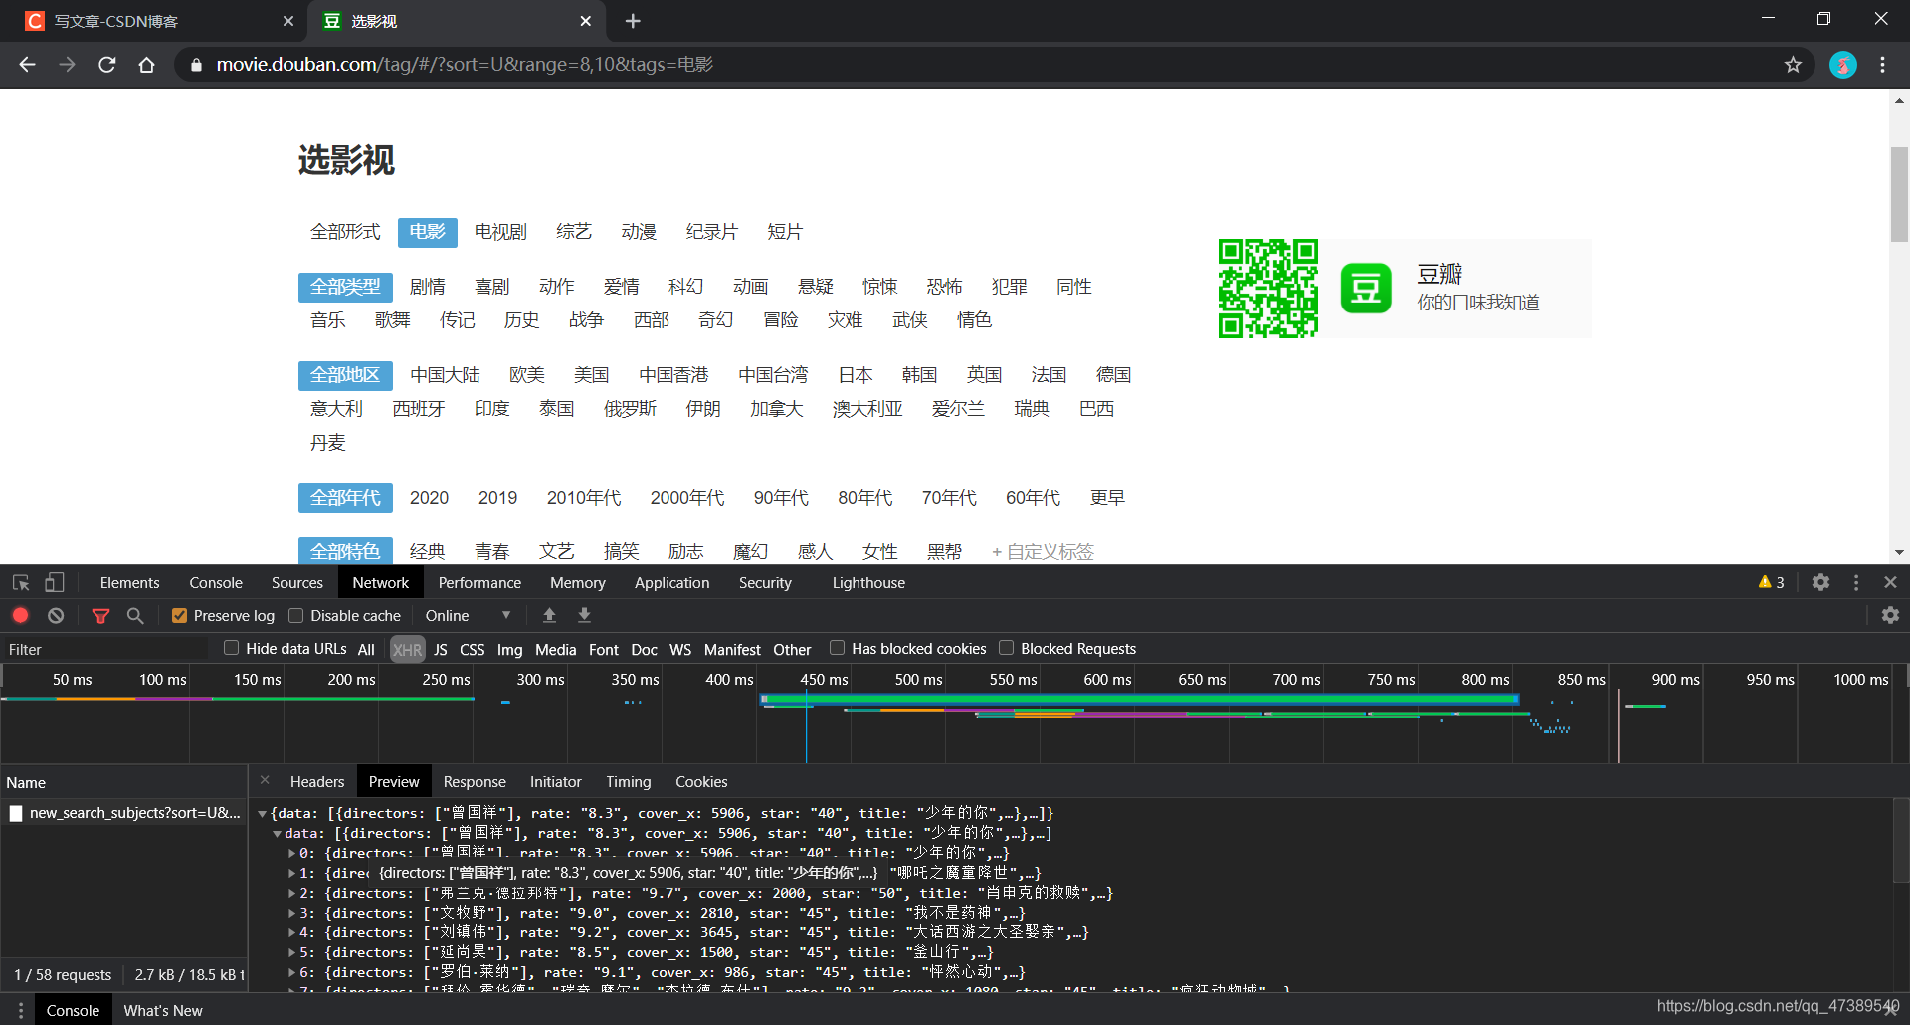Image resolution: width=1910 pixels, height=1025 pixels.
Task: Click the network Filter input field
Action: pos(107,650)
